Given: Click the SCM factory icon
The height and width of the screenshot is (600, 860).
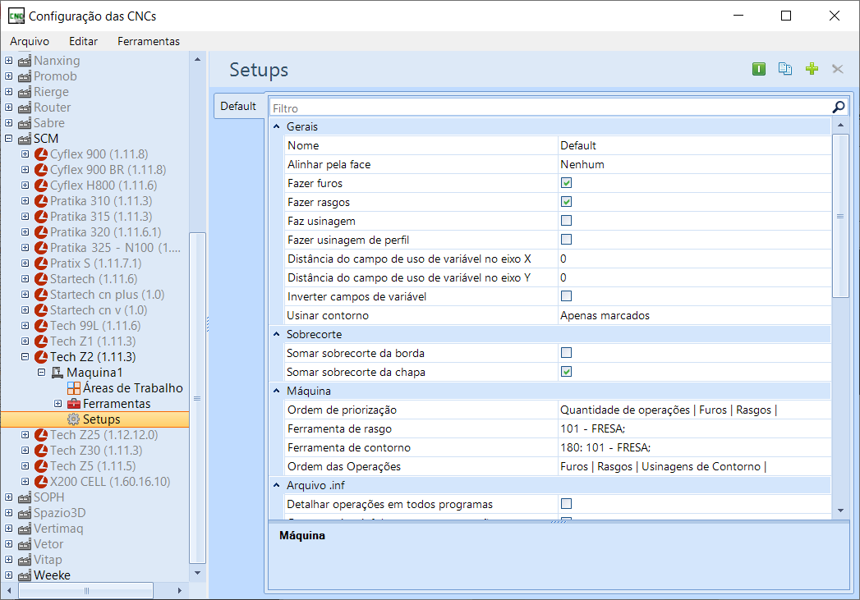Looking at the screenshot, I should coord(25,139).
